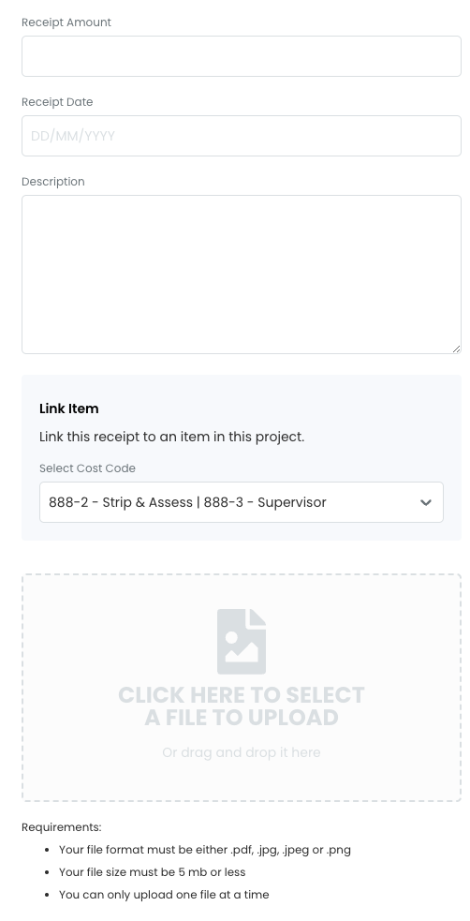Click the Link Item heading
This screenshot has width=470, height=921.
[x=68, y=409]
